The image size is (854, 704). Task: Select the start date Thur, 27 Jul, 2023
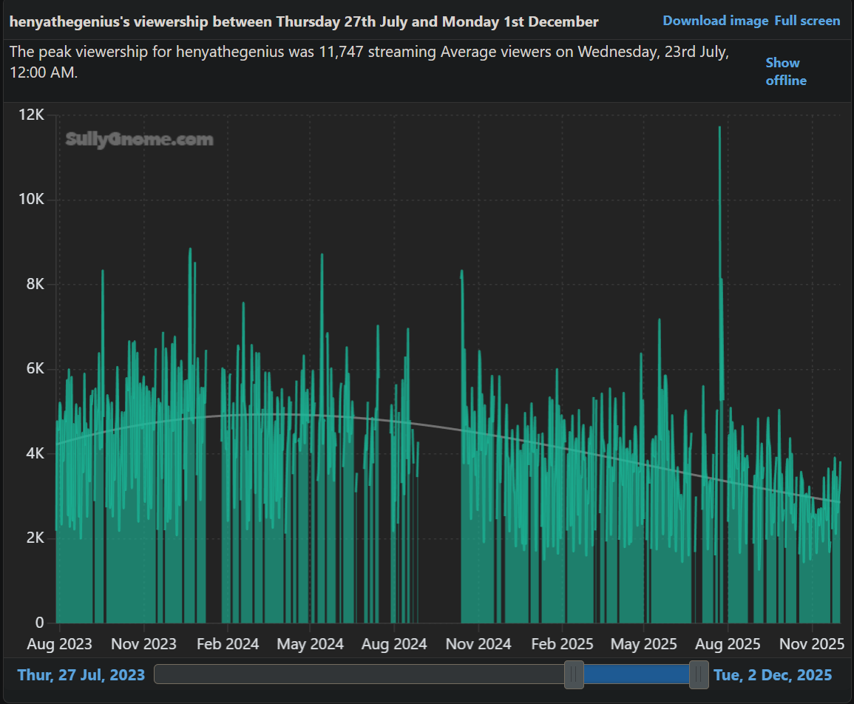81,674
